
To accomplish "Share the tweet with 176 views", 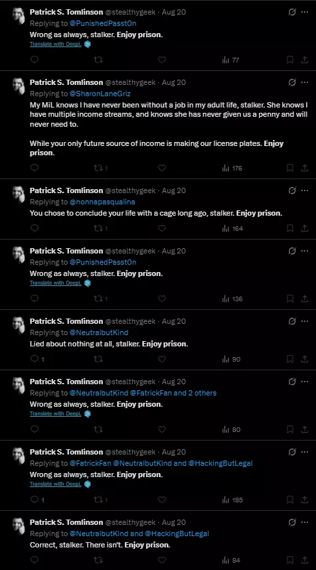I will click(305, 168).
